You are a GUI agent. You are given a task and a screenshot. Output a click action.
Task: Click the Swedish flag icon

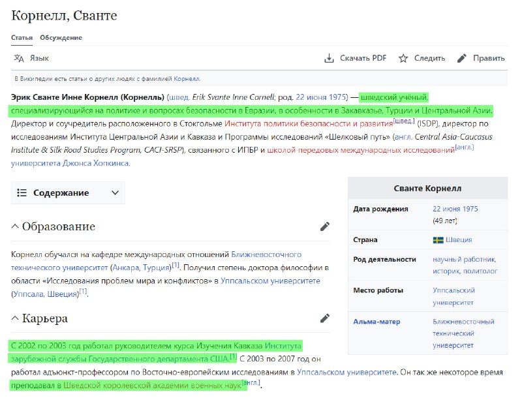[x=438, y=240]
